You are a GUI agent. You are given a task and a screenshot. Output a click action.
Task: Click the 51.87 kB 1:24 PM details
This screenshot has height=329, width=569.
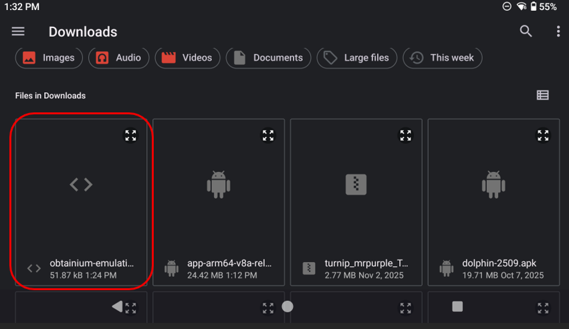(x=83, y=276)
